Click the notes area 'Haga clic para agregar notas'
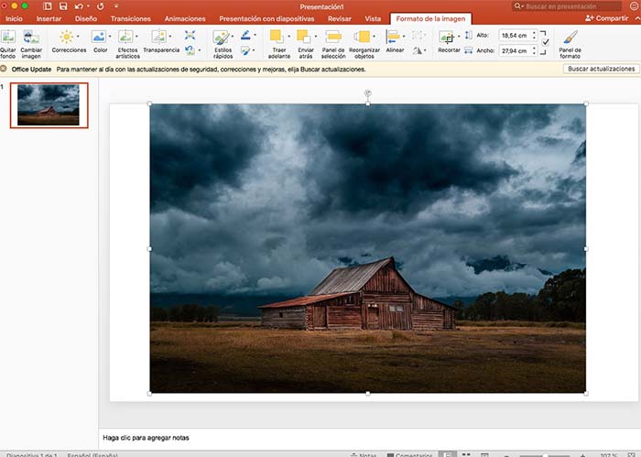This screenshot has width=641, height=457. tap(146, 438)
